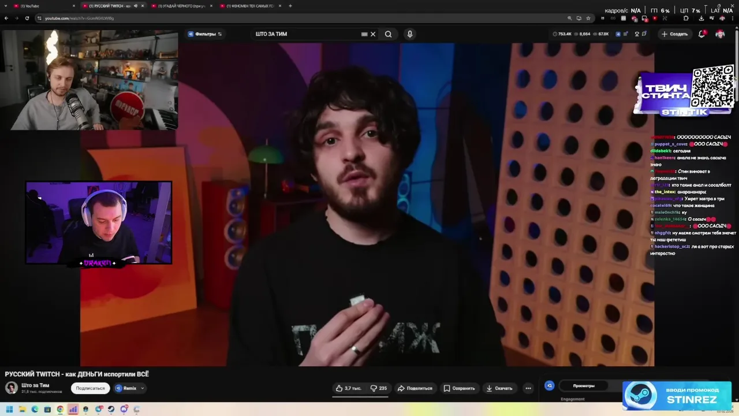Open the browser extensions puzzle icon
739x416 pixels.
pyautogui.click(x=686, y=18)
